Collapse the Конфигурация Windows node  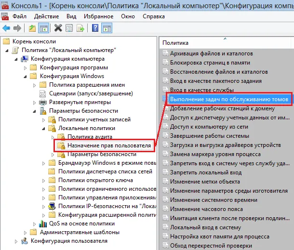click(x=26, y=77)
